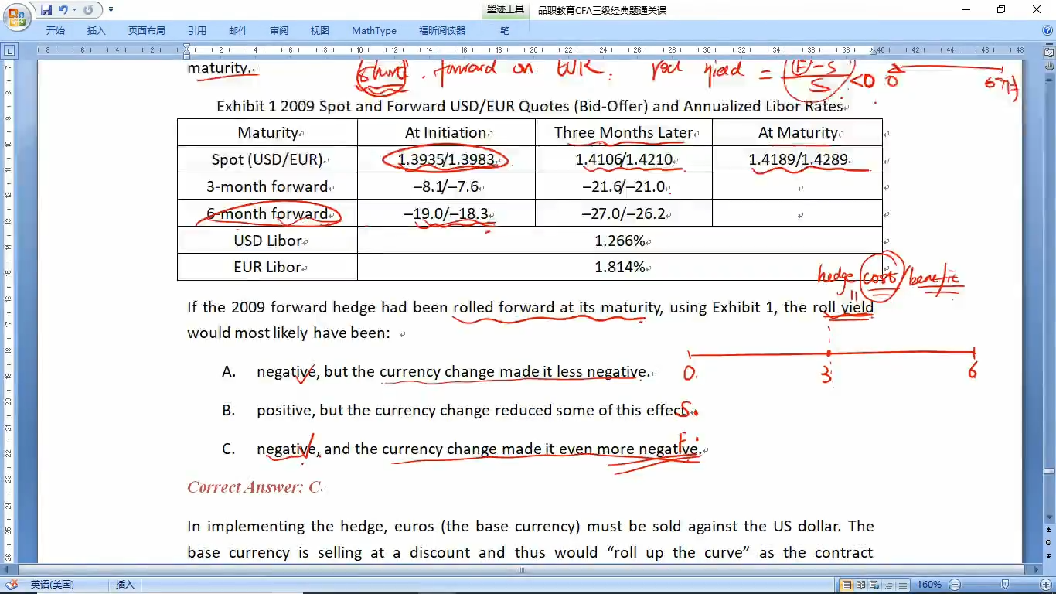The width and height of the screenshot is (1056, 594).
Task: Undo the last action
Action: pyautogui.click(x=63, y=10)
